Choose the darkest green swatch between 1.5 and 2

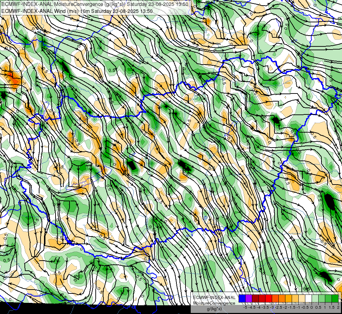click(335, 298)
